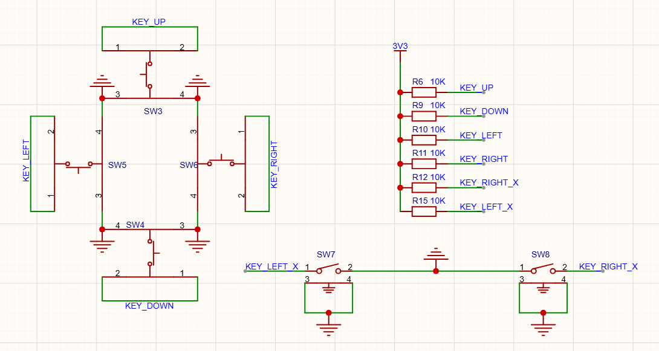The image size is (659, 351).
Task: Select the SW8 designator label
Action: [541, 254]
